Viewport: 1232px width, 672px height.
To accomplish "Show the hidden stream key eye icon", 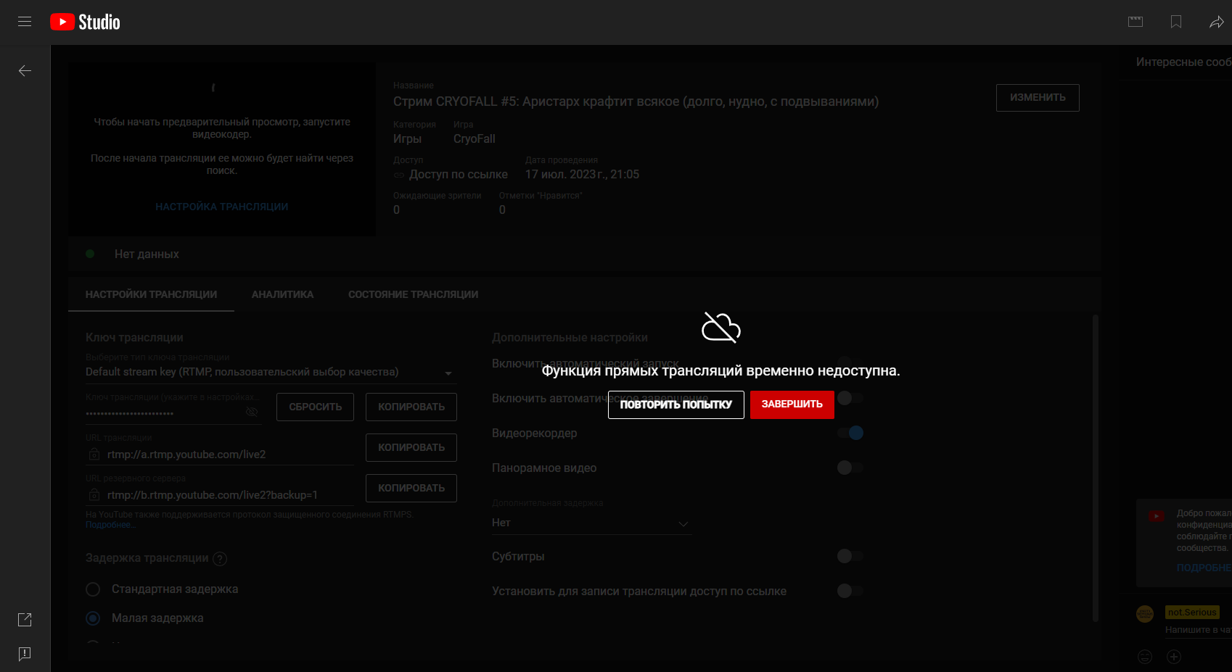I will (252, 412).
